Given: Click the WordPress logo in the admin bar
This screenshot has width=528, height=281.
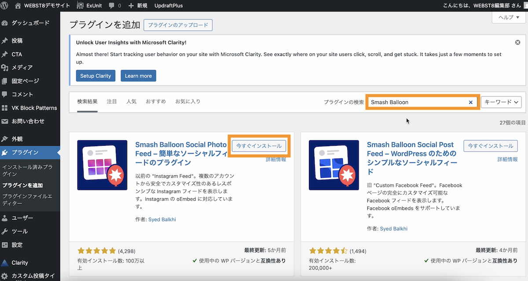Looking at the screenshot, I should [5, 6].
